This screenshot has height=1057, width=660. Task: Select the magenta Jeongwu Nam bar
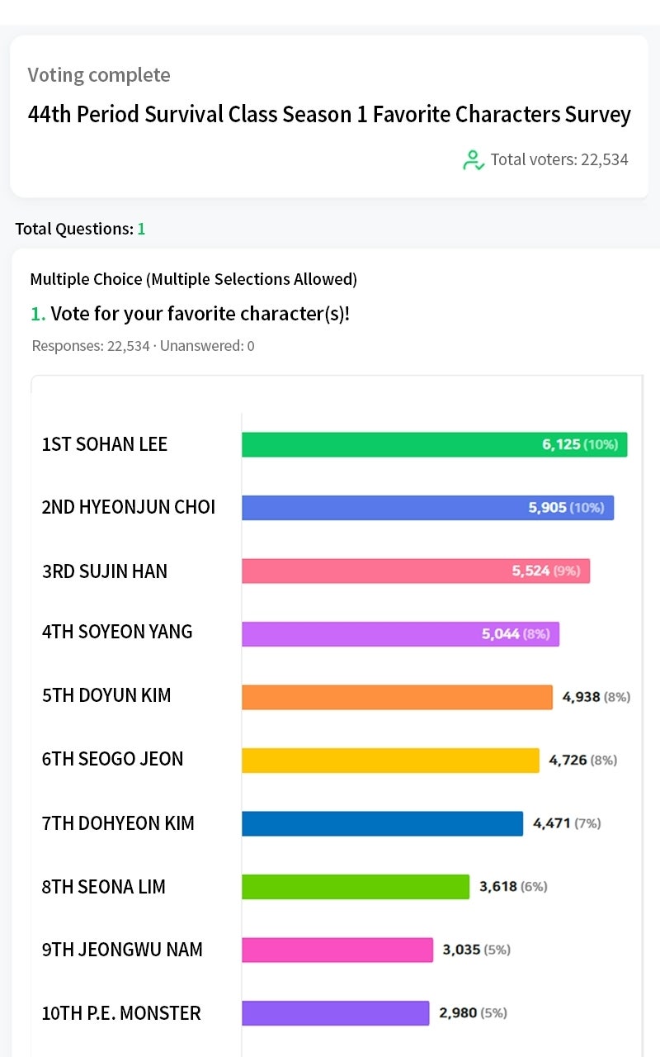coord(337,950)
